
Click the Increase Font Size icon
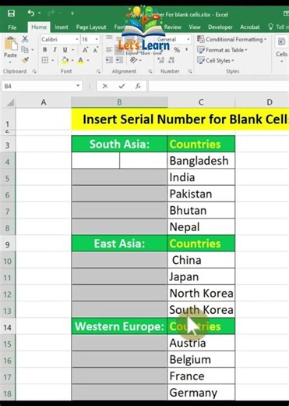pyautogui.click(x=85, y=50)
